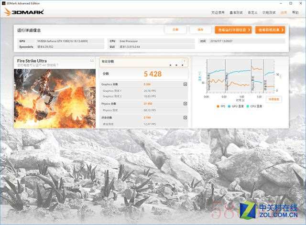Click the orange run details button

coord(233,30)
